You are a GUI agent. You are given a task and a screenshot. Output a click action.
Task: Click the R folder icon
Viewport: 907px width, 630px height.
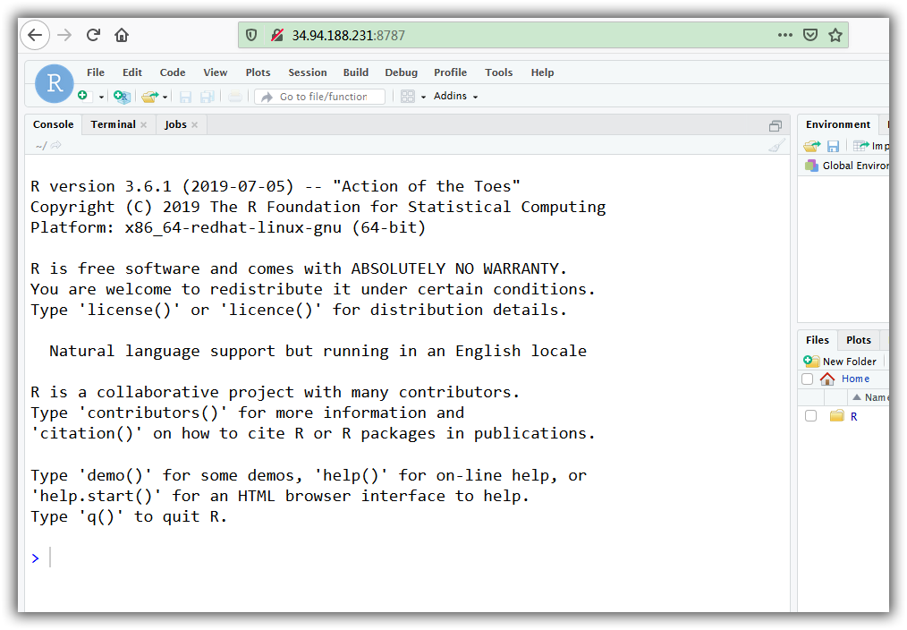[836, 415]
